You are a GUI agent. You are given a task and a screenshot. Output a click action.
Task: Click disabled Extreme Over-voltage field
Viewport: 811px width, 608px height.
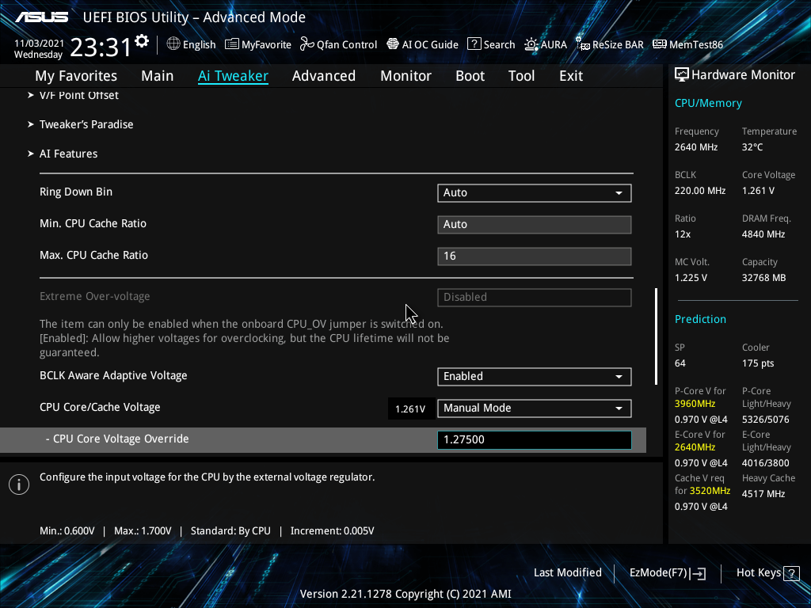pos(535,298)
